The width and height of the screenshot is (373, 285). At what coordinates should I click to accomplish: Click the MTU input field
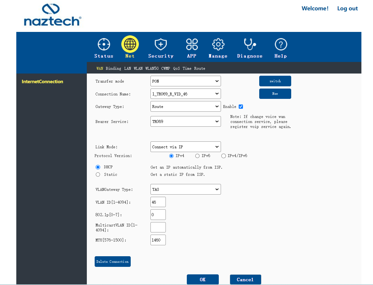(158, 240)
